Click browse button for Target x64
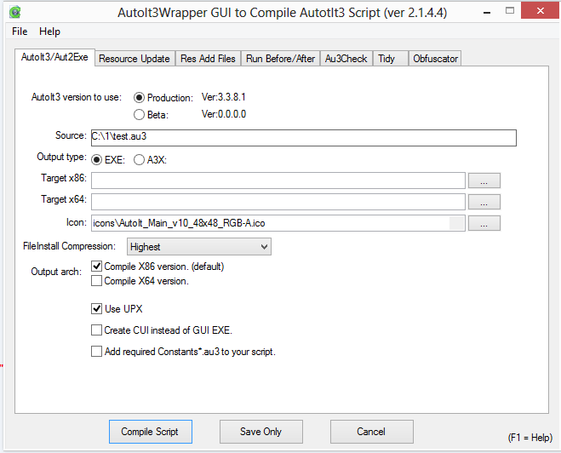This screenshot has height=453, width=561. pyautogui.click(x=484, y=202)
